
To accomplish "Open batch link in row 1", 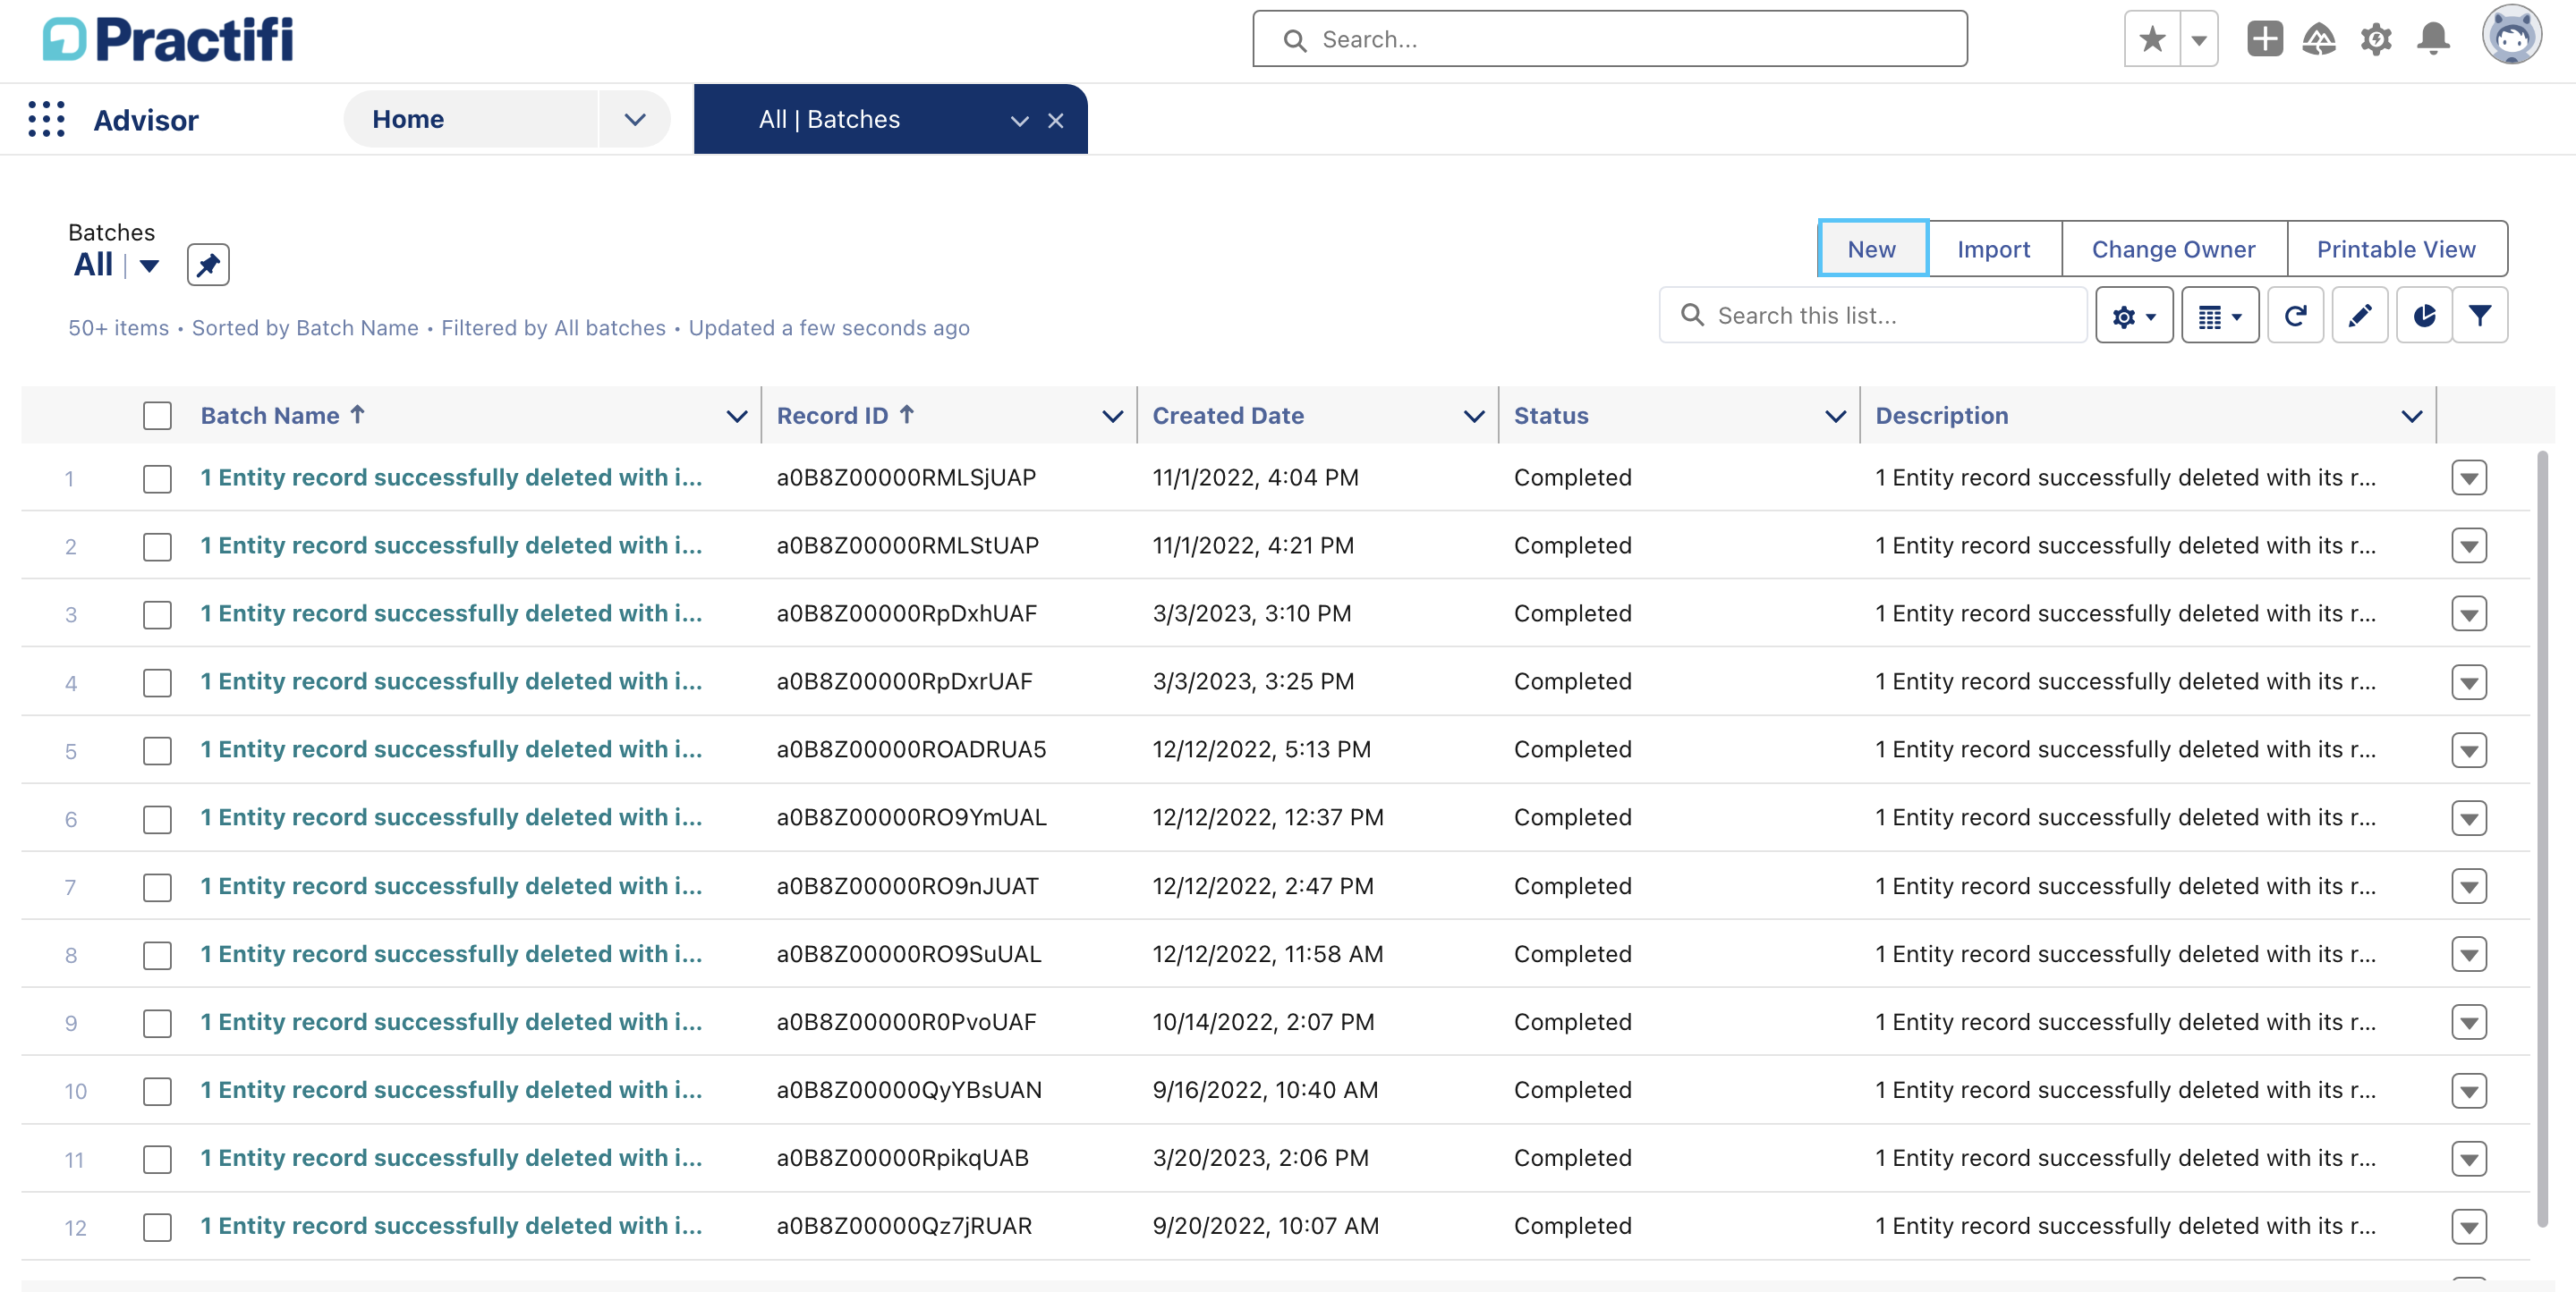I will (x=451, y=477).
